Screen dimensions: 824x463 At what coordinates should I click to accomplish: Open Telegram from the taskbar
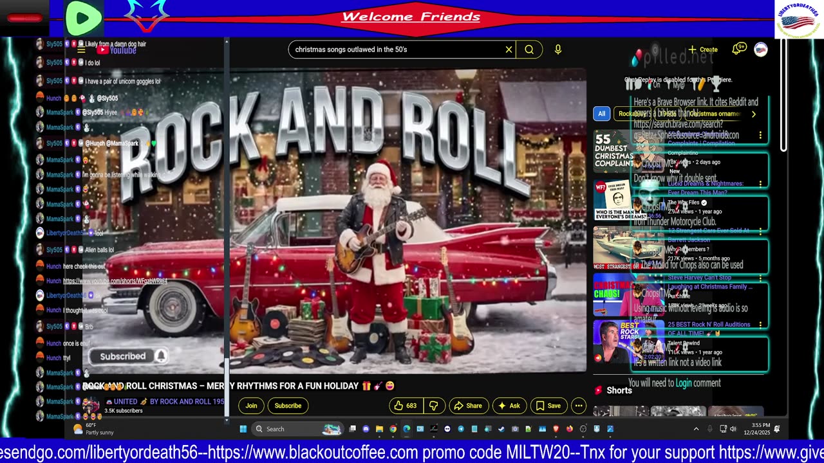pyautogui.click(x=460, y=429)
